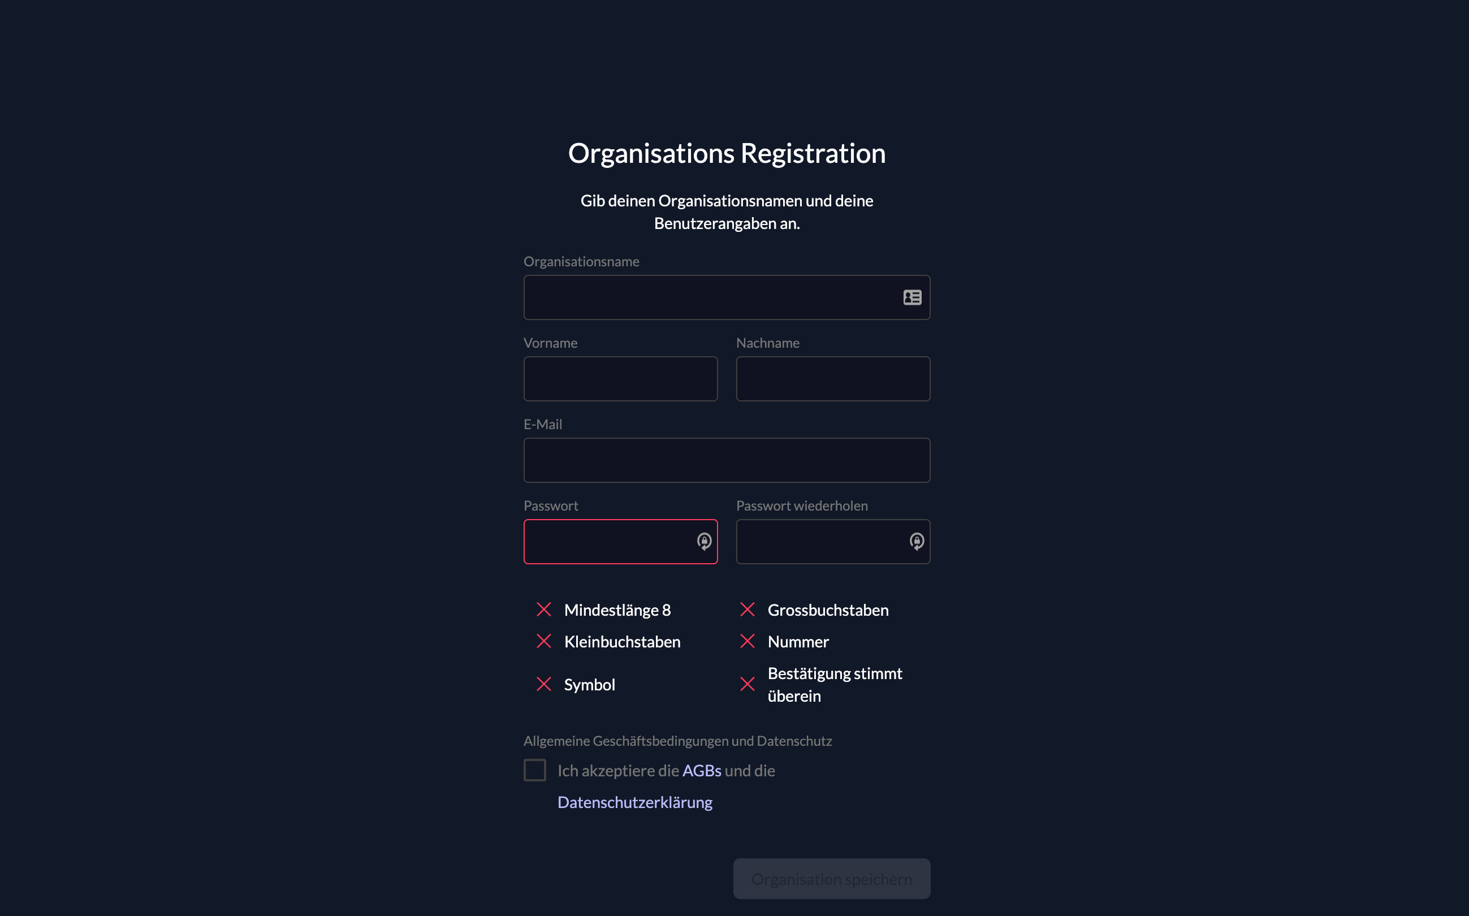Screen dimensions: 1469x916
Task: Select the Nachname text field
Action: pos(833,379)
